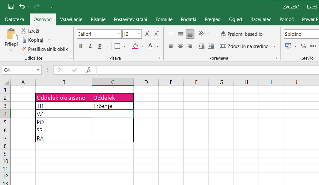Open Poravnava alignment dialog launcher
Image resolution: width=319 pixels, height=185 pixels.
(277, 58)
